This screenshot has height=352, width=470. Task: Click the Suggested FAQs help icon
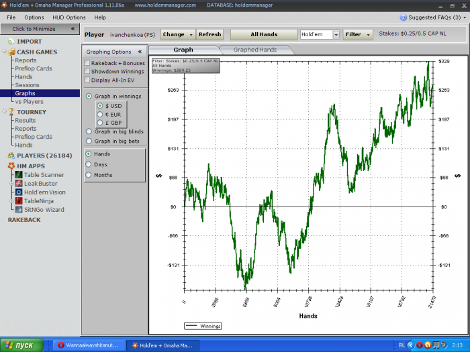coord(403,17)
